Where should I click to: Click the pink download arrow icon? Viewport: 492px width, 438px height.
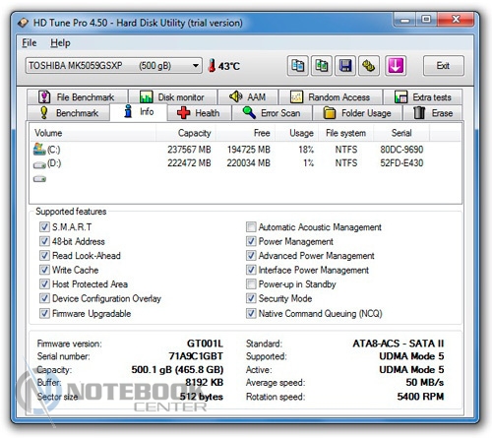[x=396, y=66]
